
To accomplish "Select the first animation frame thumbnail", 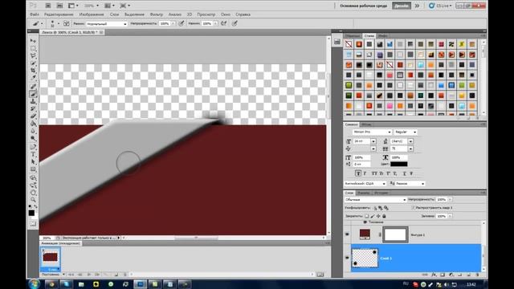I will click(x=51, y=258).
